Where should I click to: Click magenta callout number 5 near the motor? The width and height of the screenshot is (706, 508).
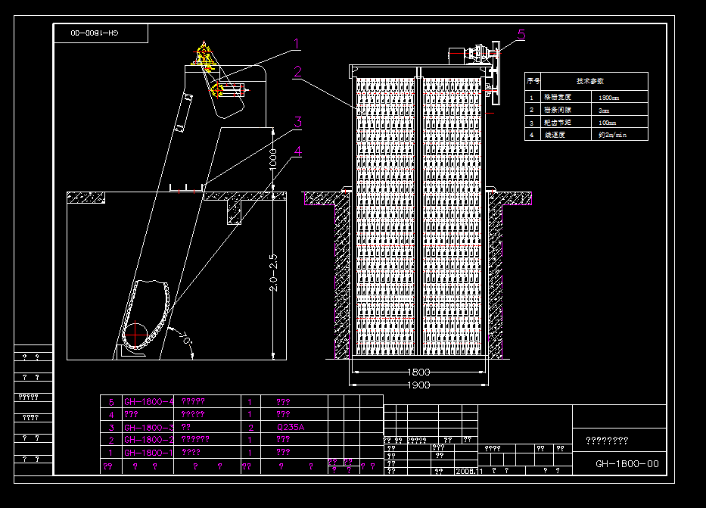click(521, 35)
